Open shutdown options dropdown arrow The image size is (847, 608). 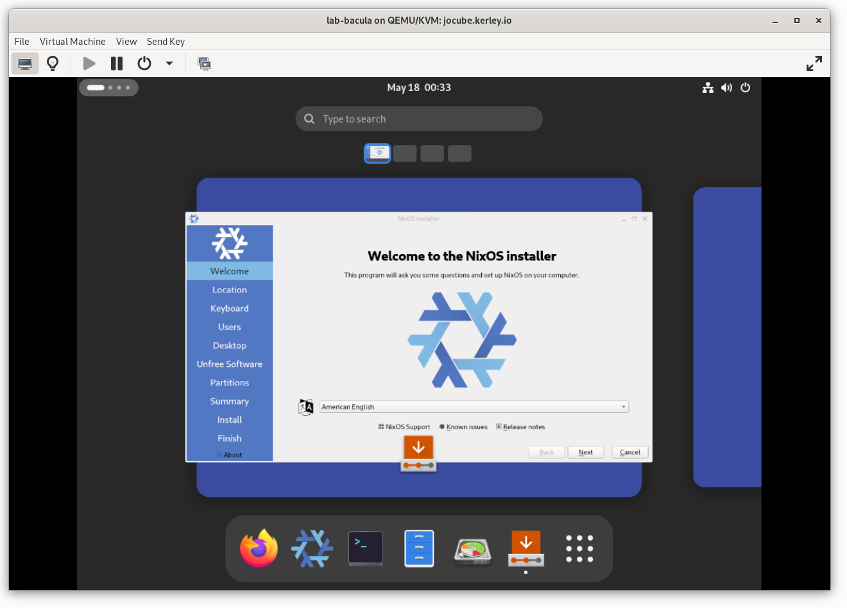point(169,63)
